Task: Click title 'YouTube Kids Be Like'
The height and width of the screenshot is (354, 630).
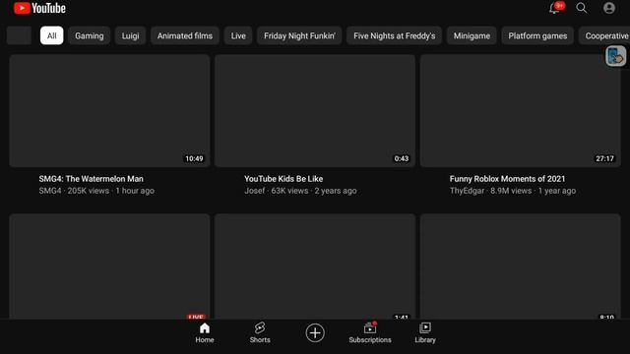Action: 283,179
